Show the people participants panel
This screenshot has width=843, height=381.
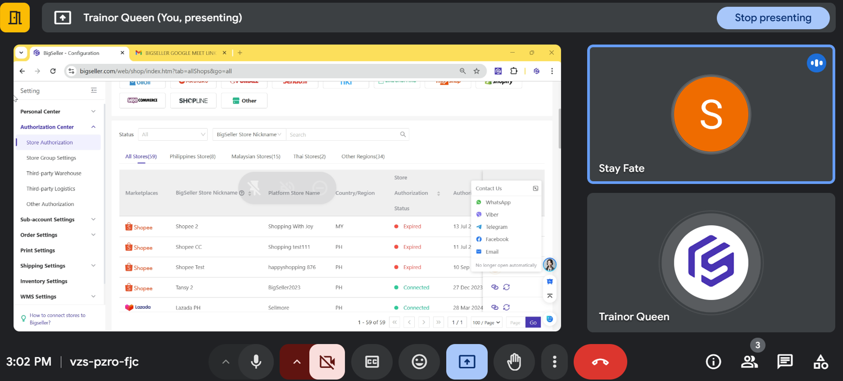[x=749, y=362]
